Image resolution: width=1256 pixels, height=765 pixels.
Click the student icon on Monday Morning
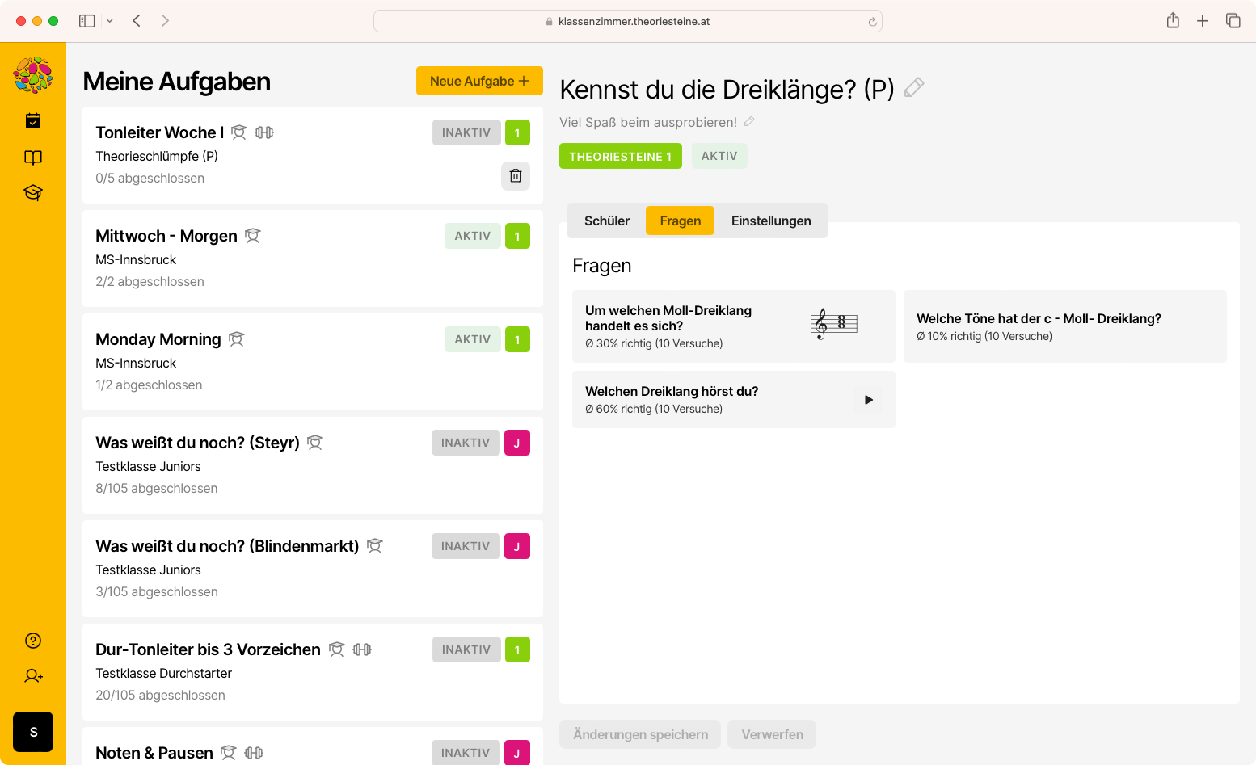tap(236, 339)
